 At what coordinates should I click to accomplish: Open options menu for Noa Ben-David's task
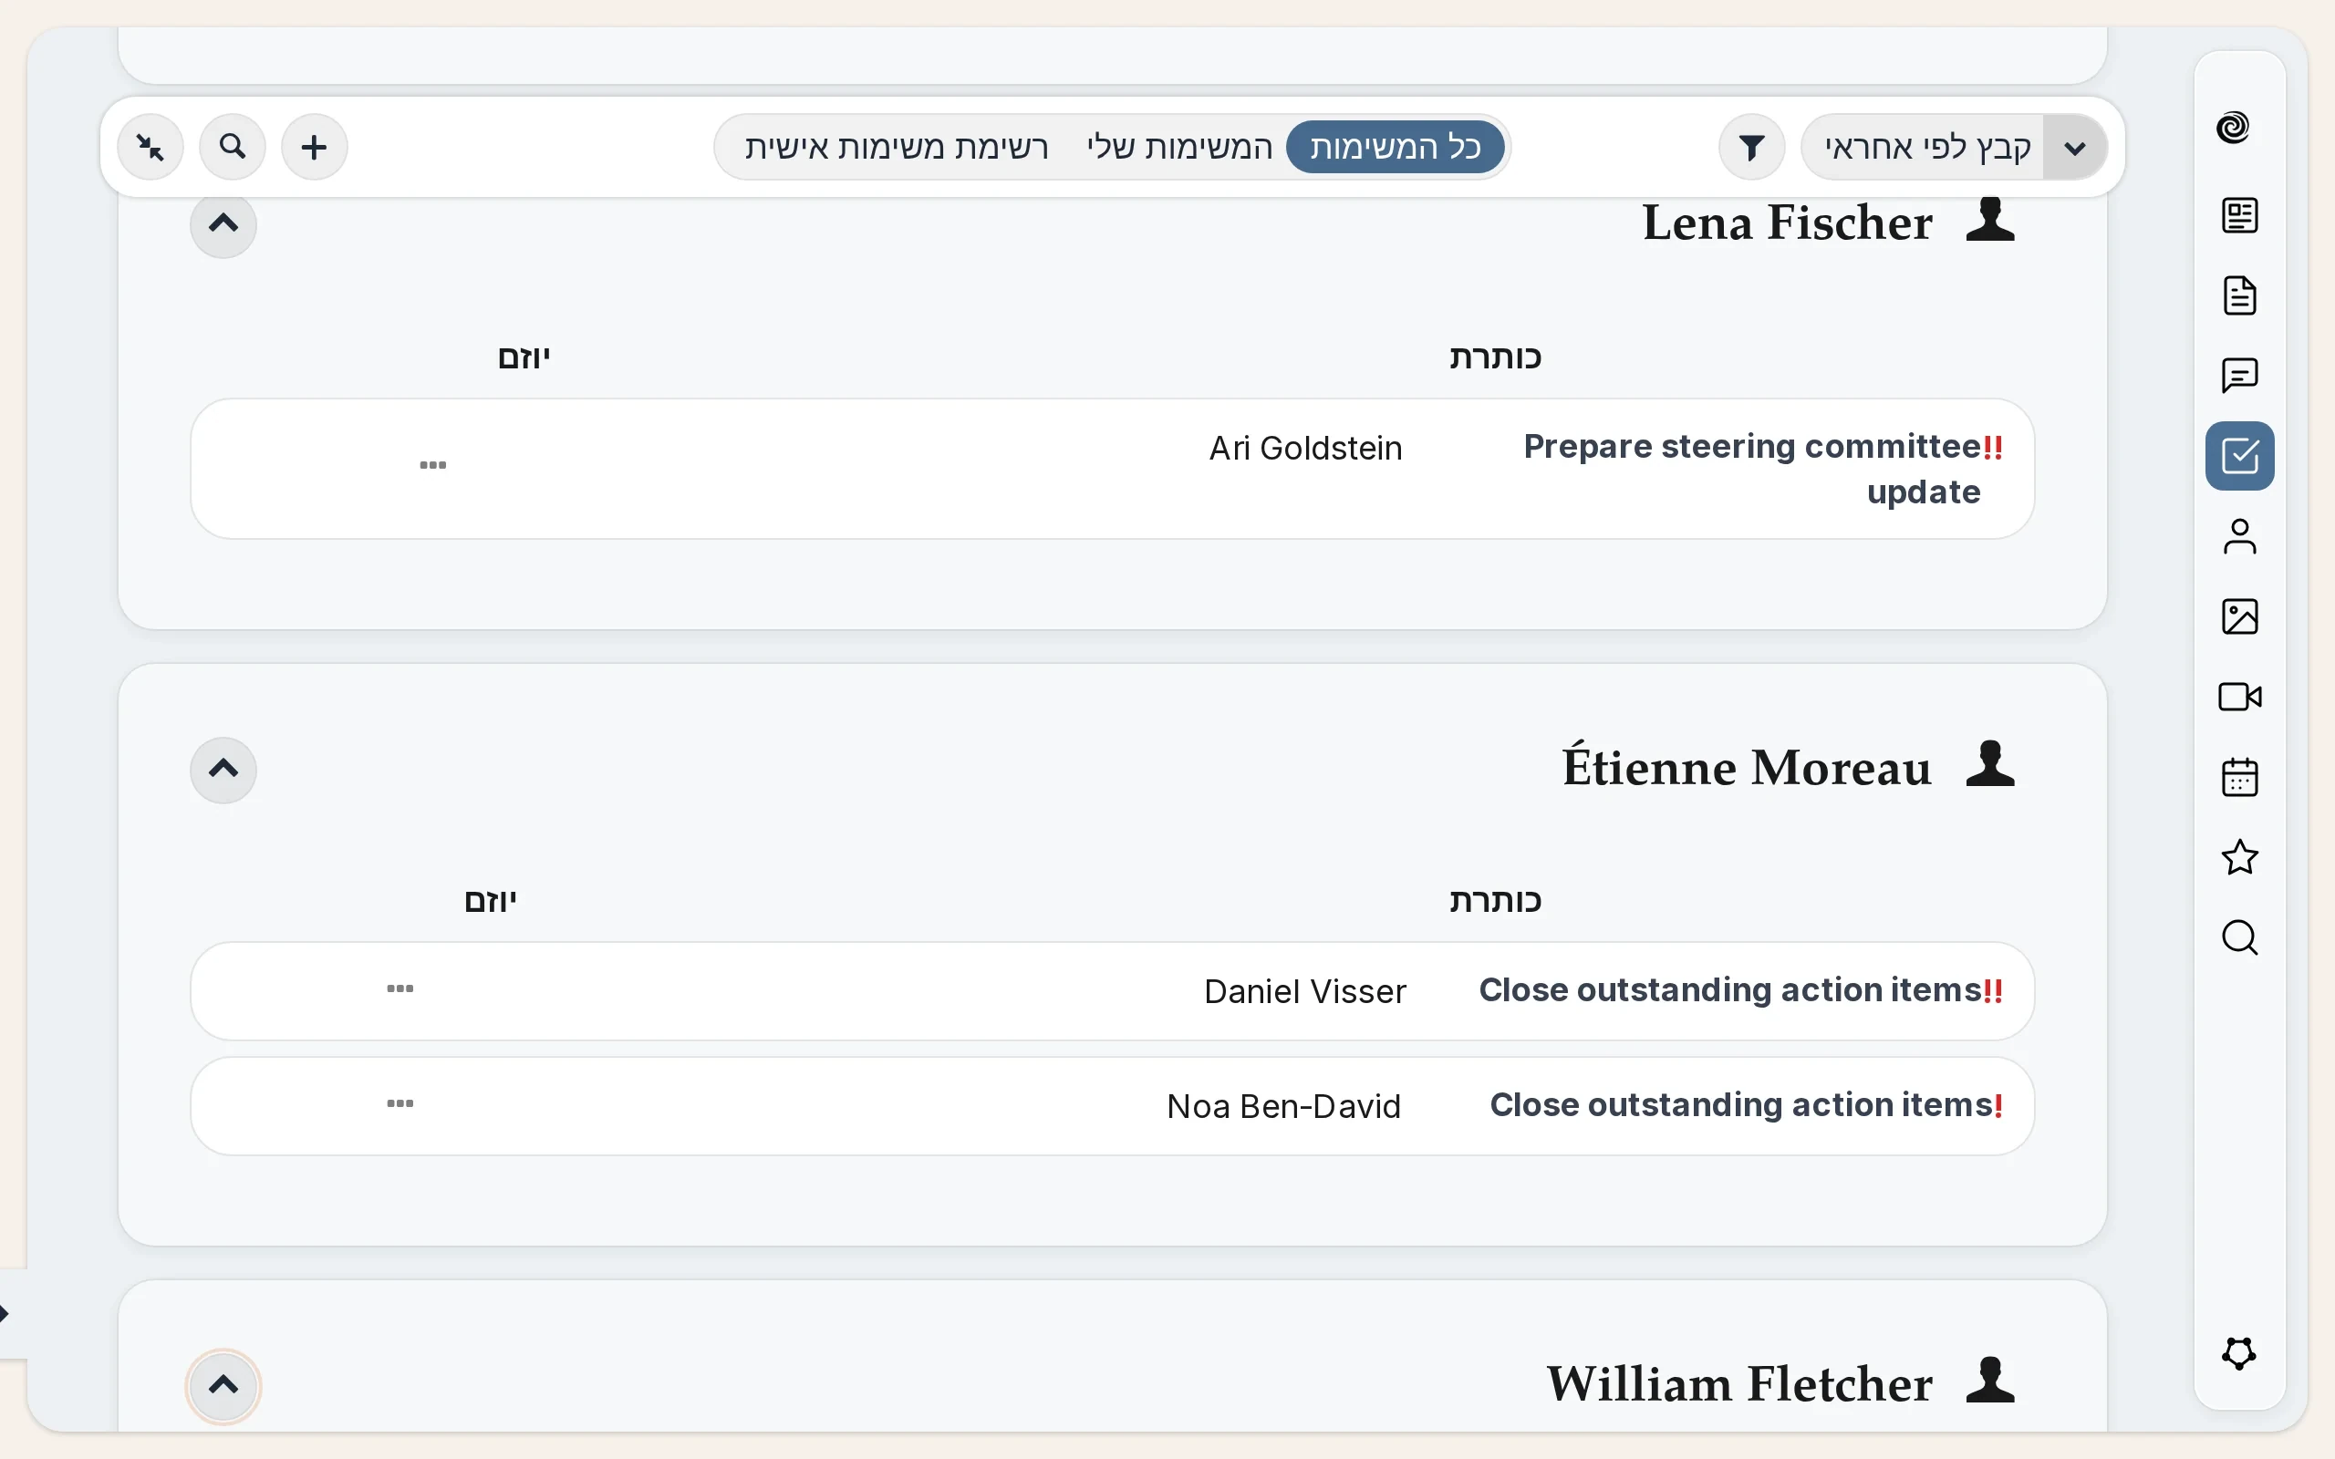pyautogui.click(x=400, y=1103)
